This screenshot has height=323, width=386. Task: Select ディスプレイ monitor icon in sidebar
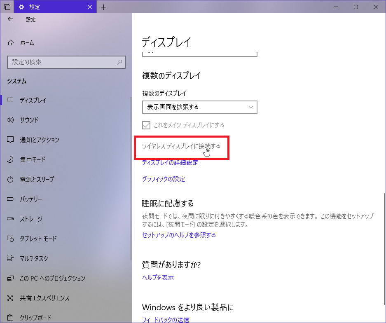10,100
